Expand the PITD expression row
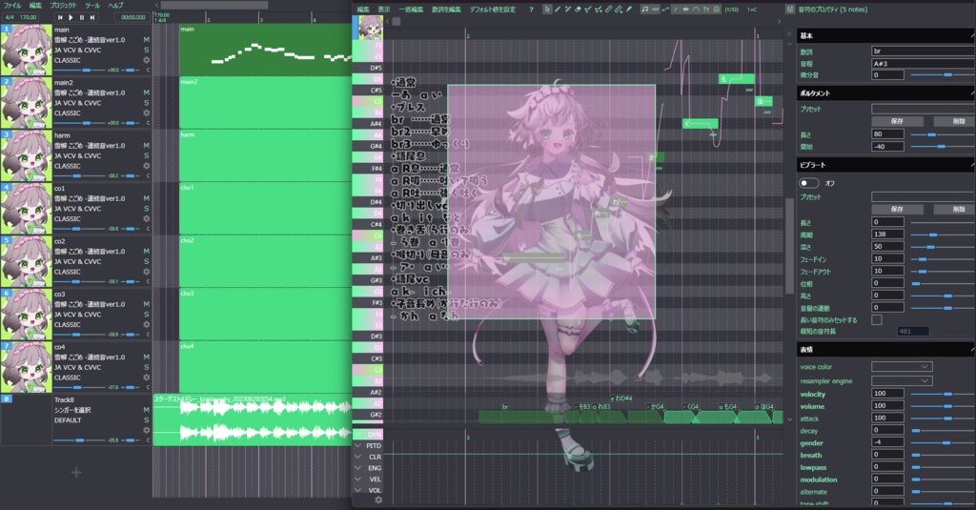Screen dimensions: 976x510 (x=358, y=446)
